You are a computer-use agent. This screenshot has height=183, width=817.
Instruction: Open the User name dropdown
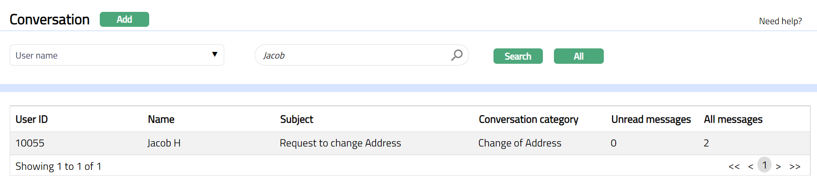point(117,55)
